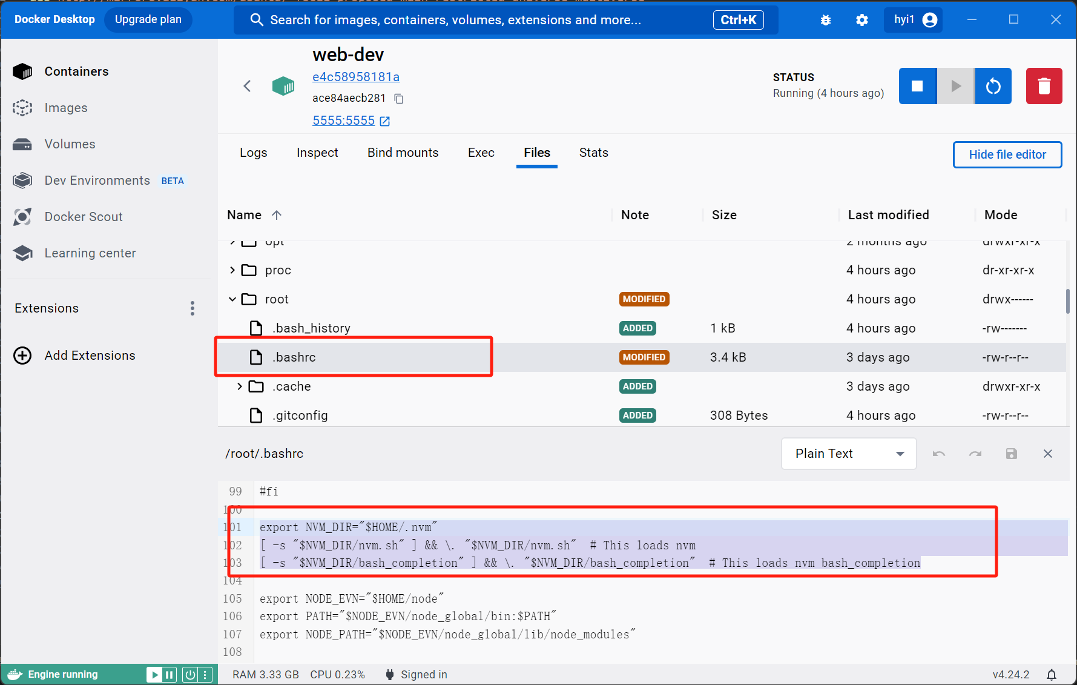Click the Start play button
The width and height of the screenshot is (1077, 685).
point(955,86)
